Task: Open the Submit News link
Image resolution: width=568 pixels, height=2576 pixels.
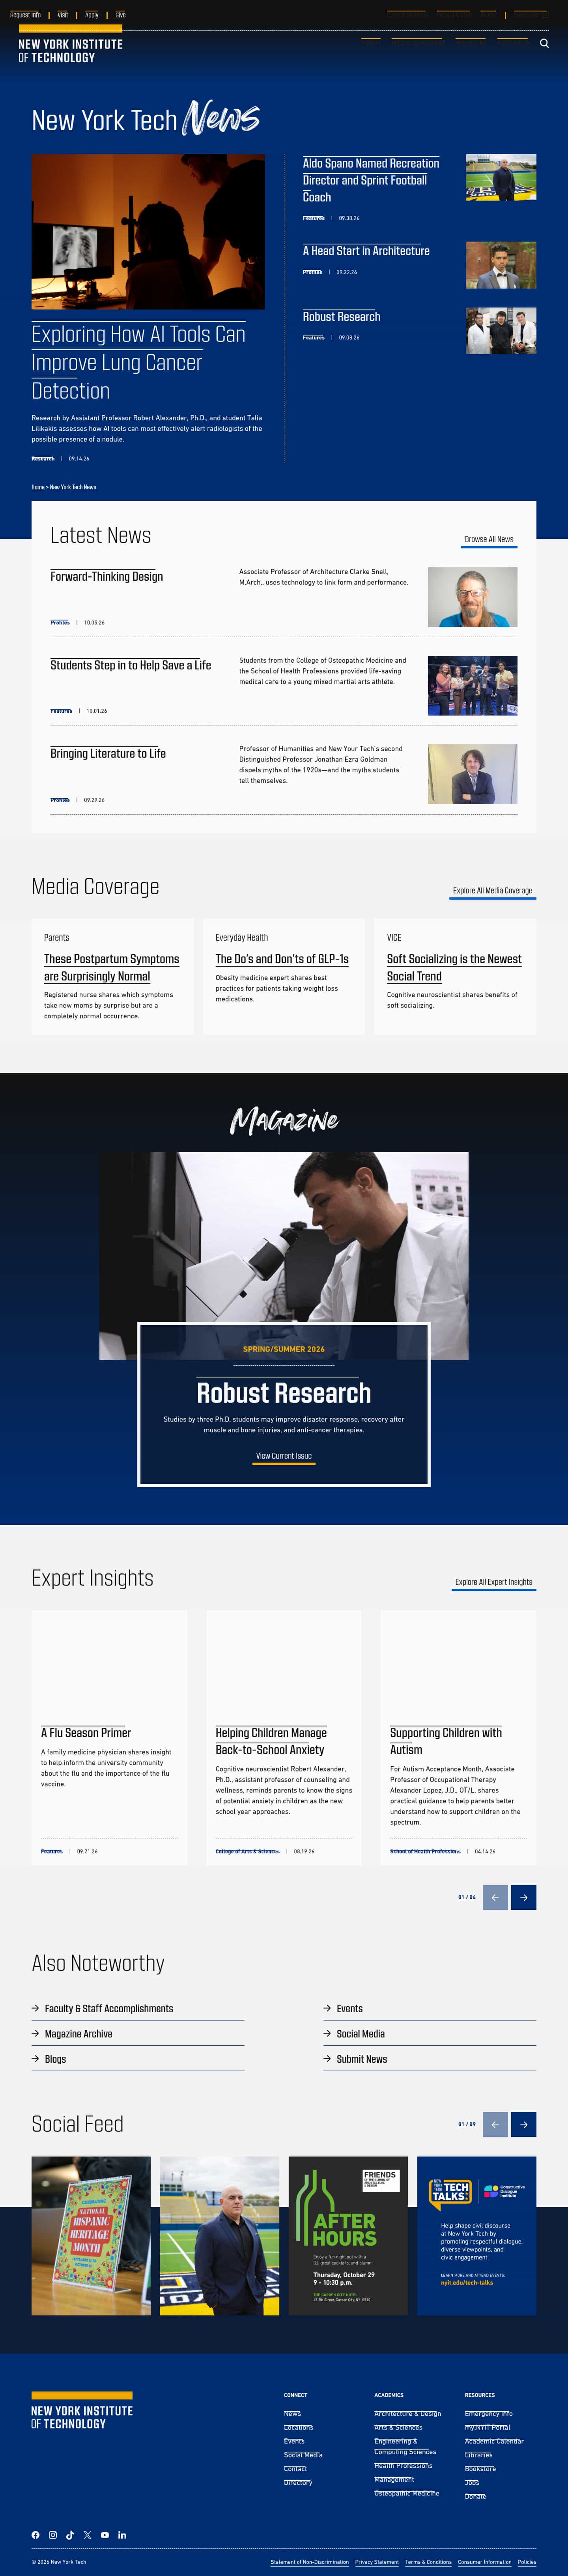Action: point(362,2059)
